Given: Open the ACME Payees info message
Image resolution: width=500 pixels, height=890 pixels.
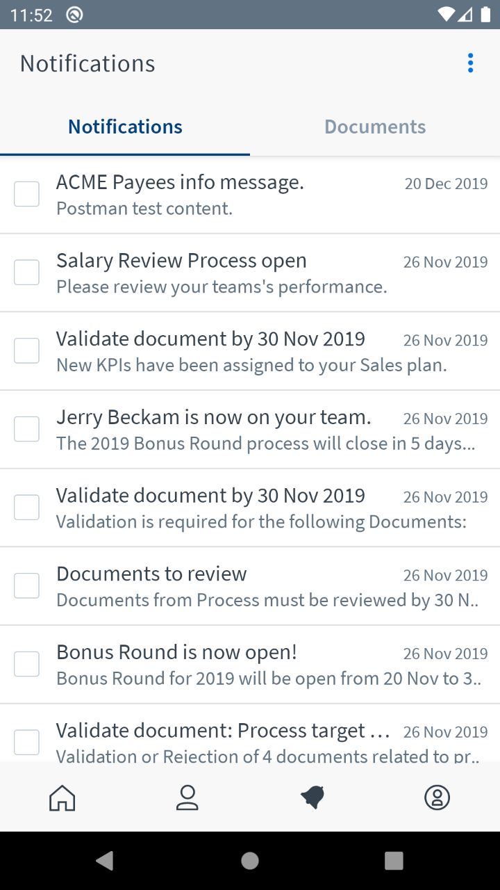Looking at the screenshot, I should point(222,194).
